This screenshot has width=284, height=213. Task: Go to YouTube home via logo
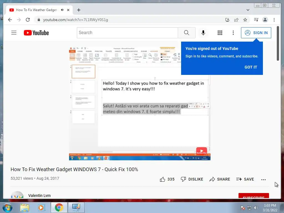point(36,33)
